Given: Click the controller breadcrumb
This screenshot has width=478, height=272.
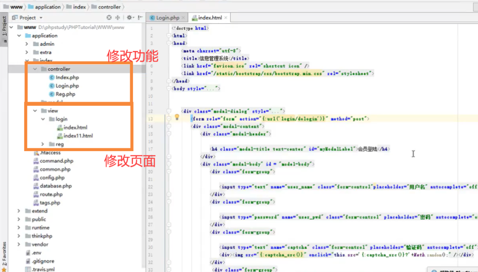Looking at the screenshot, I should click(x=106, y=7).
